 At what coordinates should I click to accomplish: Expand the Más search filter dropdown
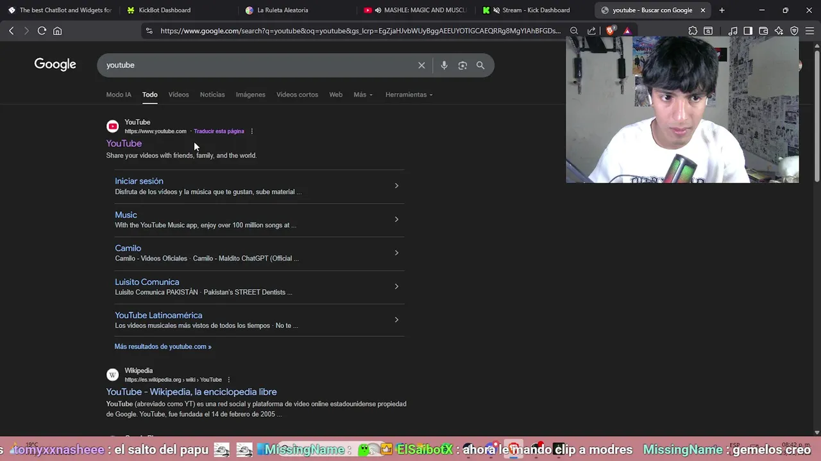pos(363,95)
